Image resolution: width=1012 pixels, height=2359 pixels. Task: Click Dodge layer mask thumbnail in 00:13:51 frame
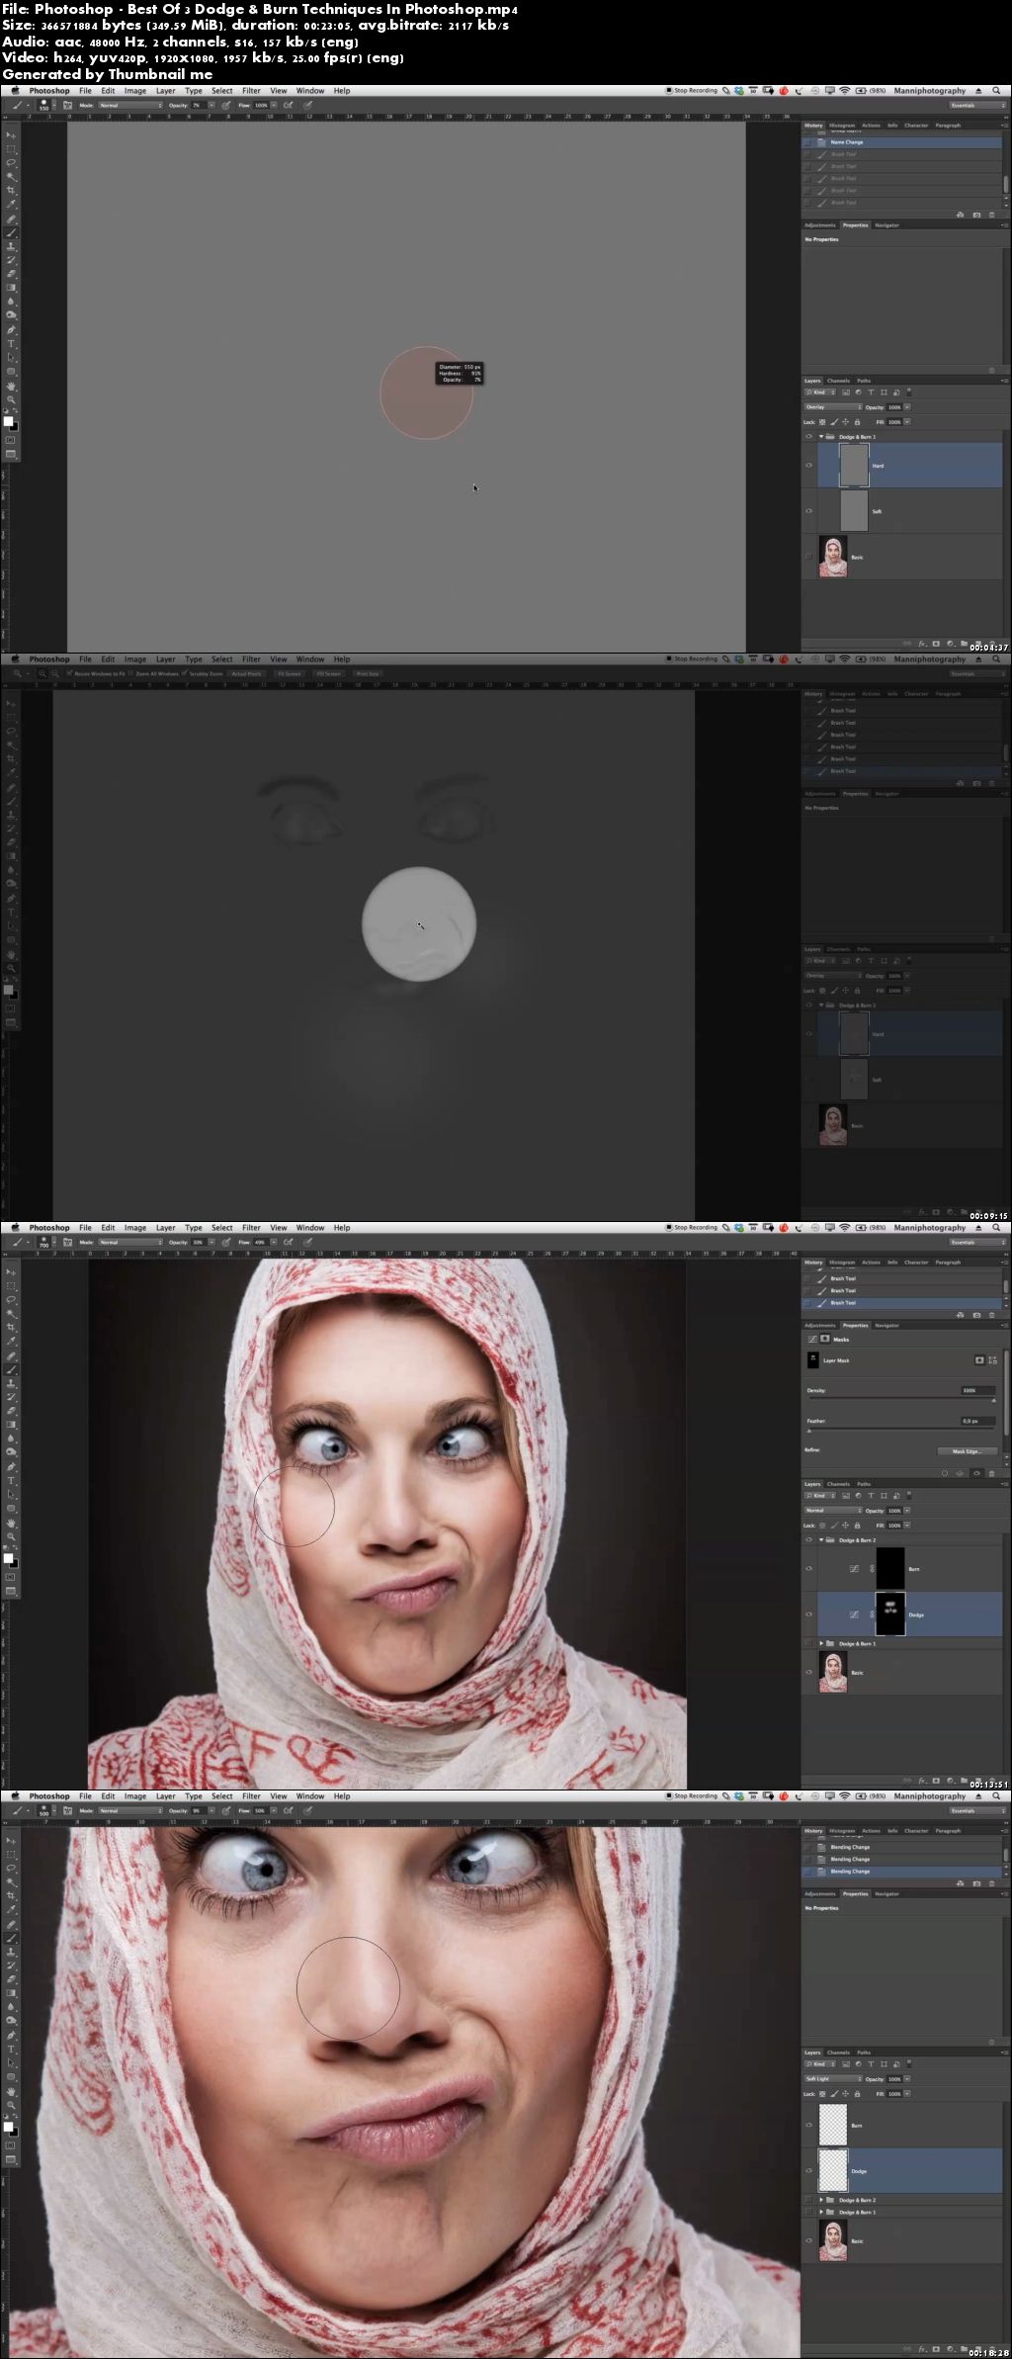890,1615
